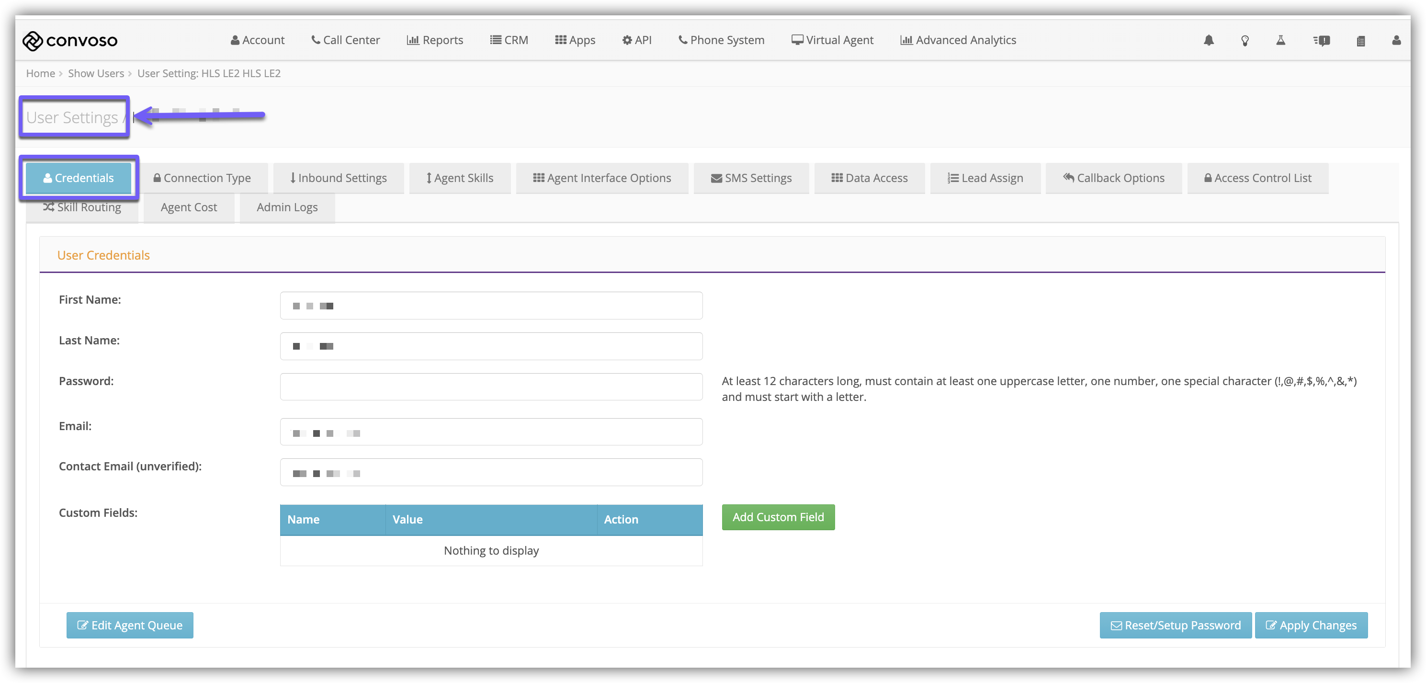The width and height of the screenshot is (1426, 683).
Task: Click the notifications bell icon
Action: (x=1209, y=40)
